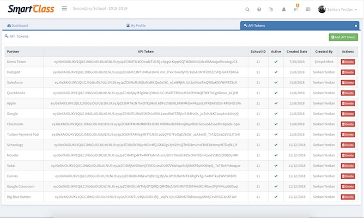Click the Add [API Token] button
The width and height of the screenshot is (364, 218).
[x=343, y=37]
